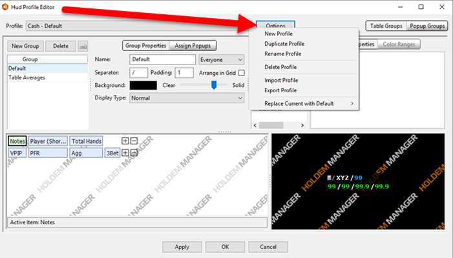Select the Table Averages group row

(x=47, y=78)
